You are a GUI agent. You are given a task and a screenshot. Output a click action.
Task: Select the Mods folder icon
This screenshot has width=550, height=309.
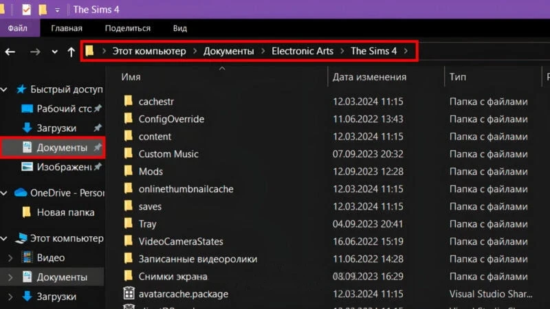pos(129,171)
